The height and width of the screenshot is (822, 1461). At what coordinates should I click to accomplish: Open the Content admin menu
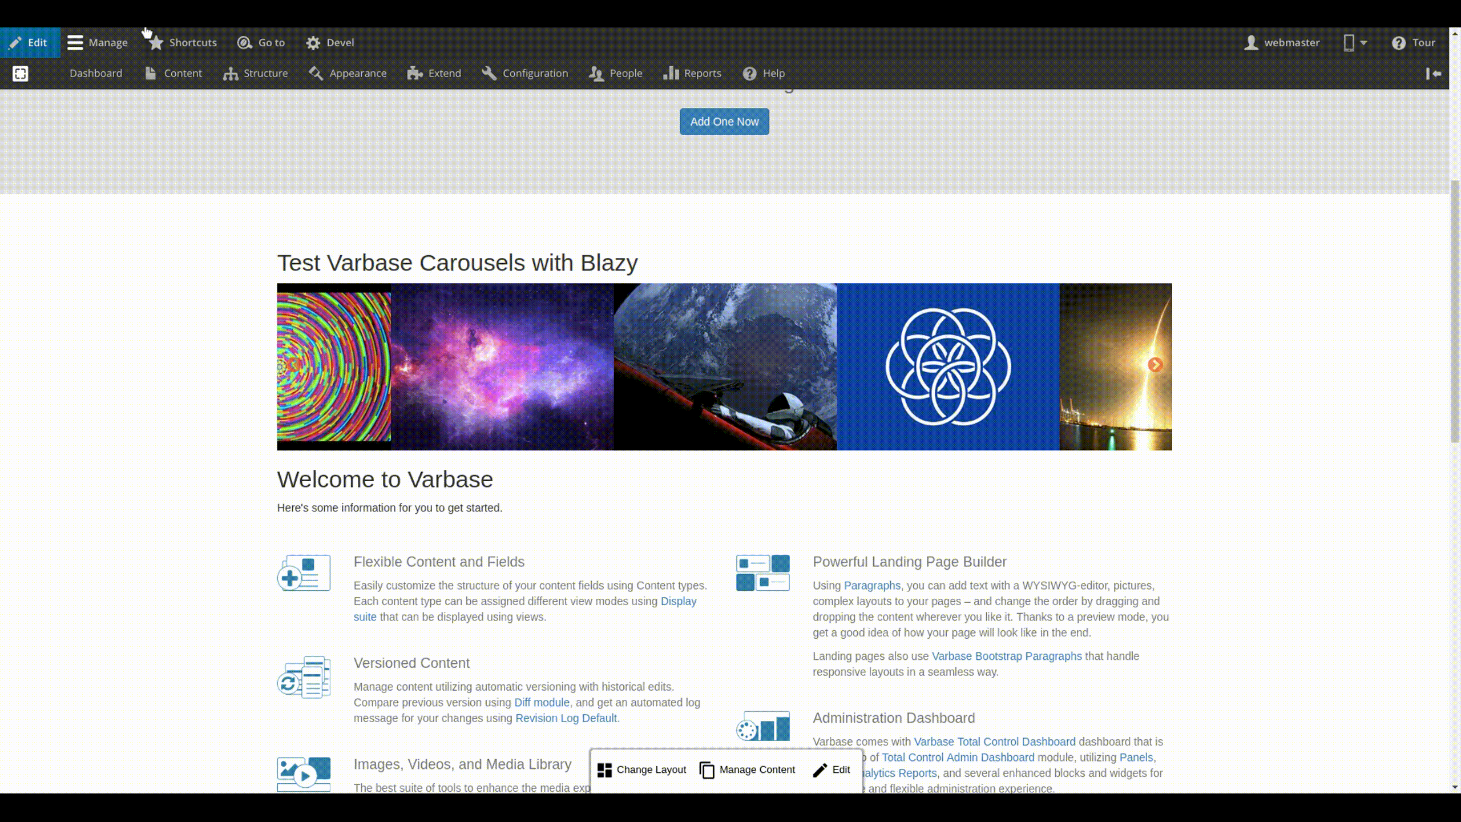[x=173, y=74]
